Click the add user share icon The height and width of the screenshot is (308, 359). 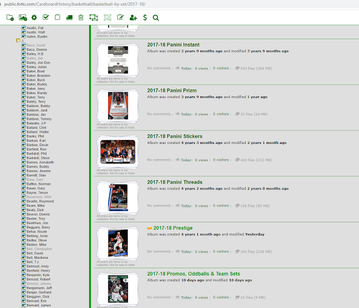[134, 17]
